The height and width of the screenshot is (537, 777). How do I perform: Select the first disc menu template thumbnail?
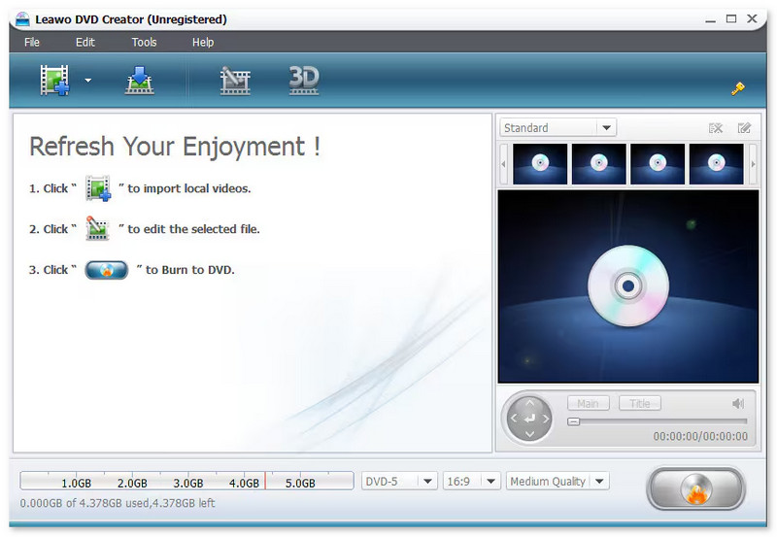[x=540, y=164]
